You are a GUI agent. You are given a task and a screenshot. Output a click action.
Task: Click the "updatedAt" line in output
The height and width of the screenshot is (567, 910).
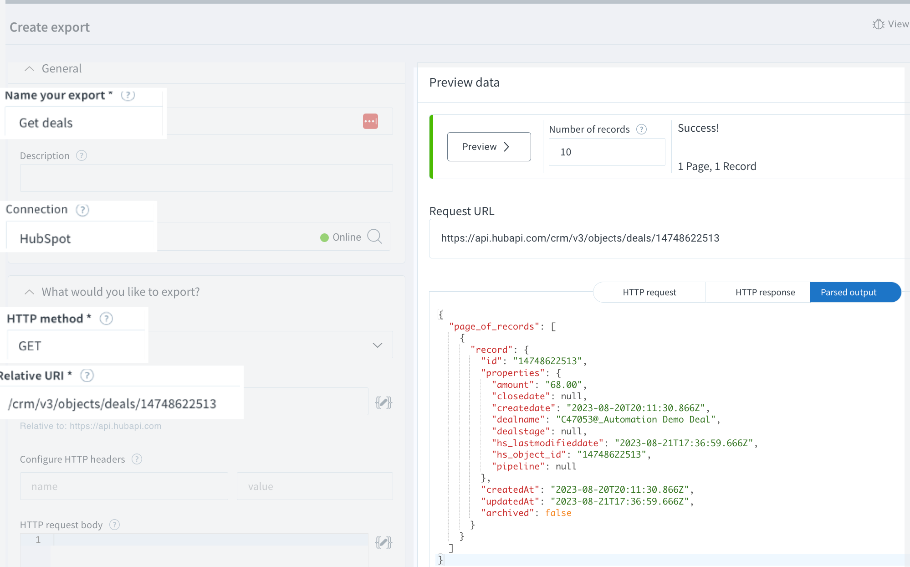click(587, 501)
